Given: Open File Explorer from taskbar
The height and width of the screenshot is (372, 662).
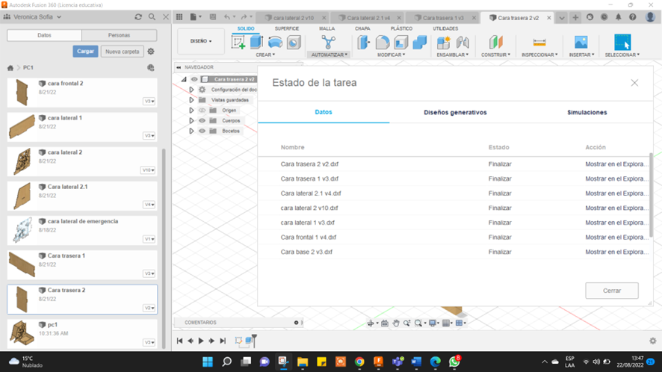Looking at the screenshot, I should click(x=303, y=362).
